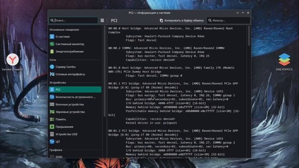This screenshot has height=168, width=299.
Task: Open the Сервер Samba entry
Action: click(75, 67)
